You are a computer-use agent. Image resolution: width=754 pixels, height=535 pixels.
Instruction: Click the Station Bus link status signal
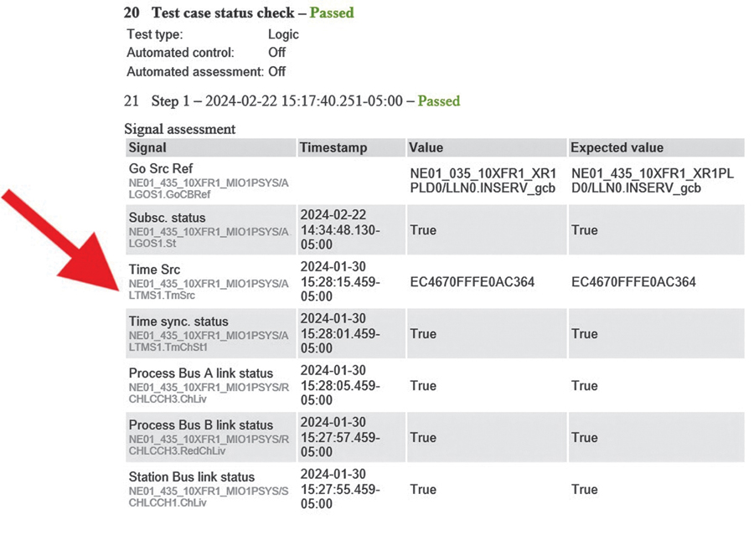pyautogui.click(x=192, y=477)
